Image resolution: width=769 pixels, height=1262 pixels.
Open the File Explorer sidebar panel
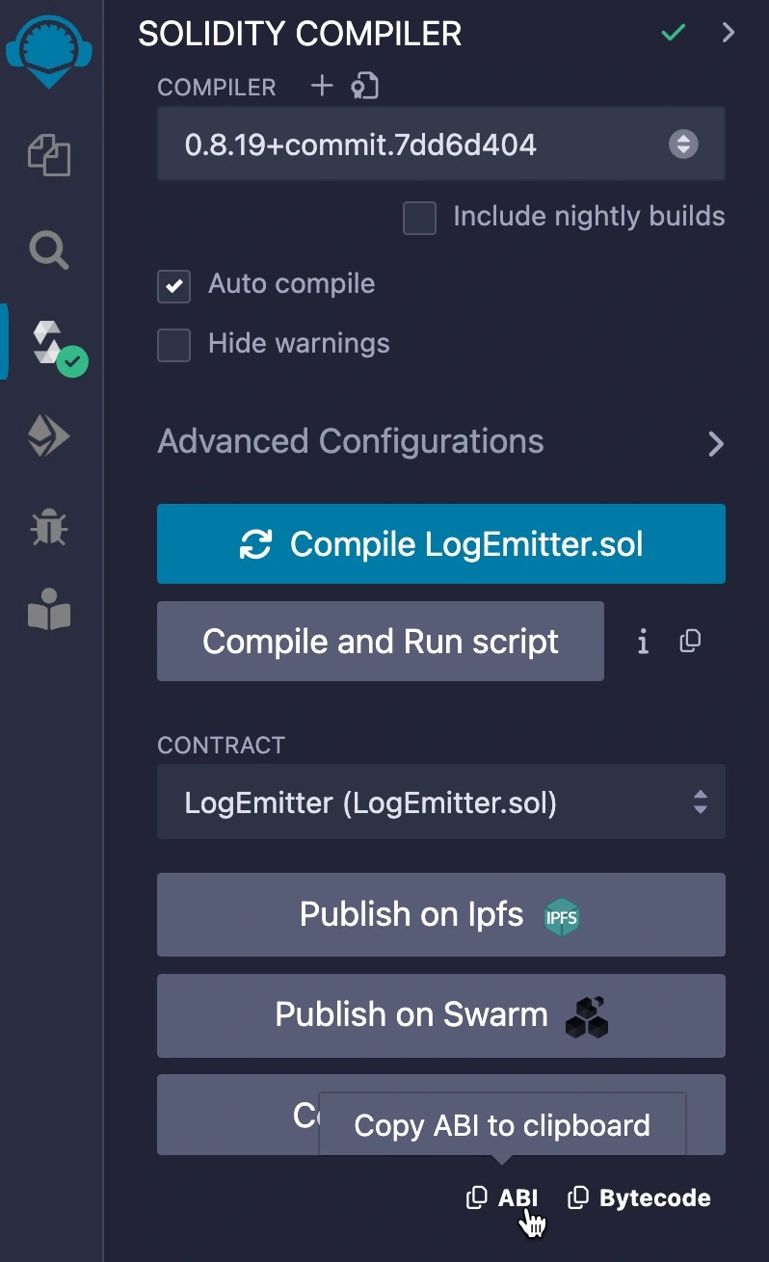click(48, 155)
